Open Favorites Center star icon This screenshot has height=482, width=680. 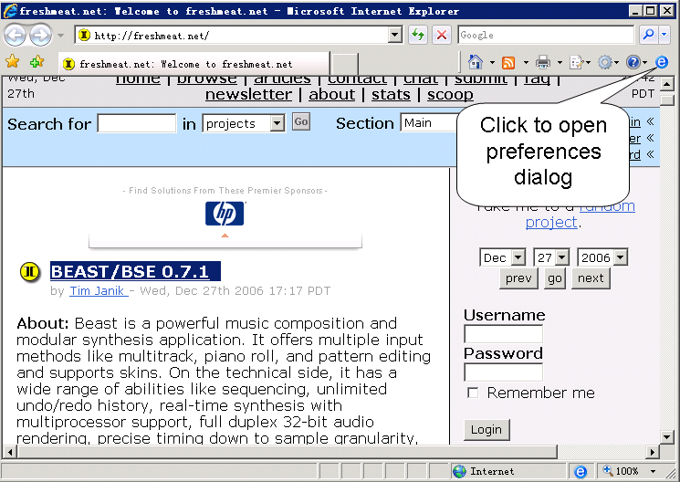12,62
